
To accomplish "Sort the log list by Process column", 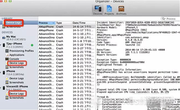I will point(47,23).
